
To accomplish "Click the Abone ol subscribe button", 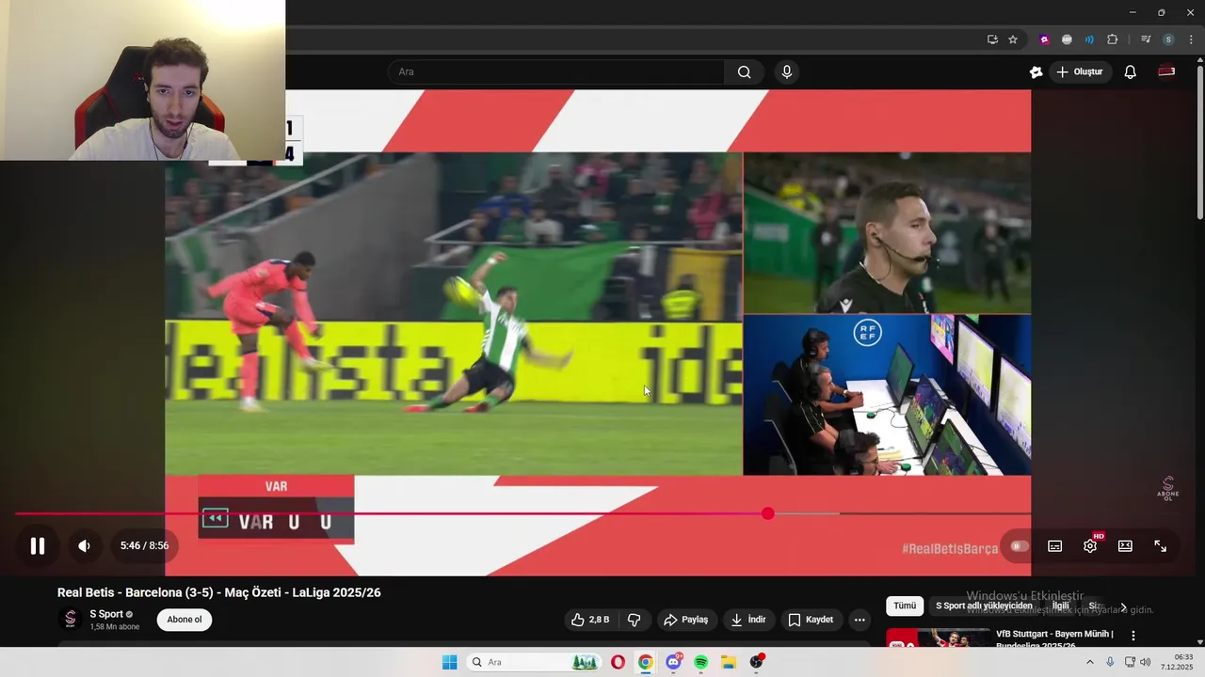I will (185, 620).
